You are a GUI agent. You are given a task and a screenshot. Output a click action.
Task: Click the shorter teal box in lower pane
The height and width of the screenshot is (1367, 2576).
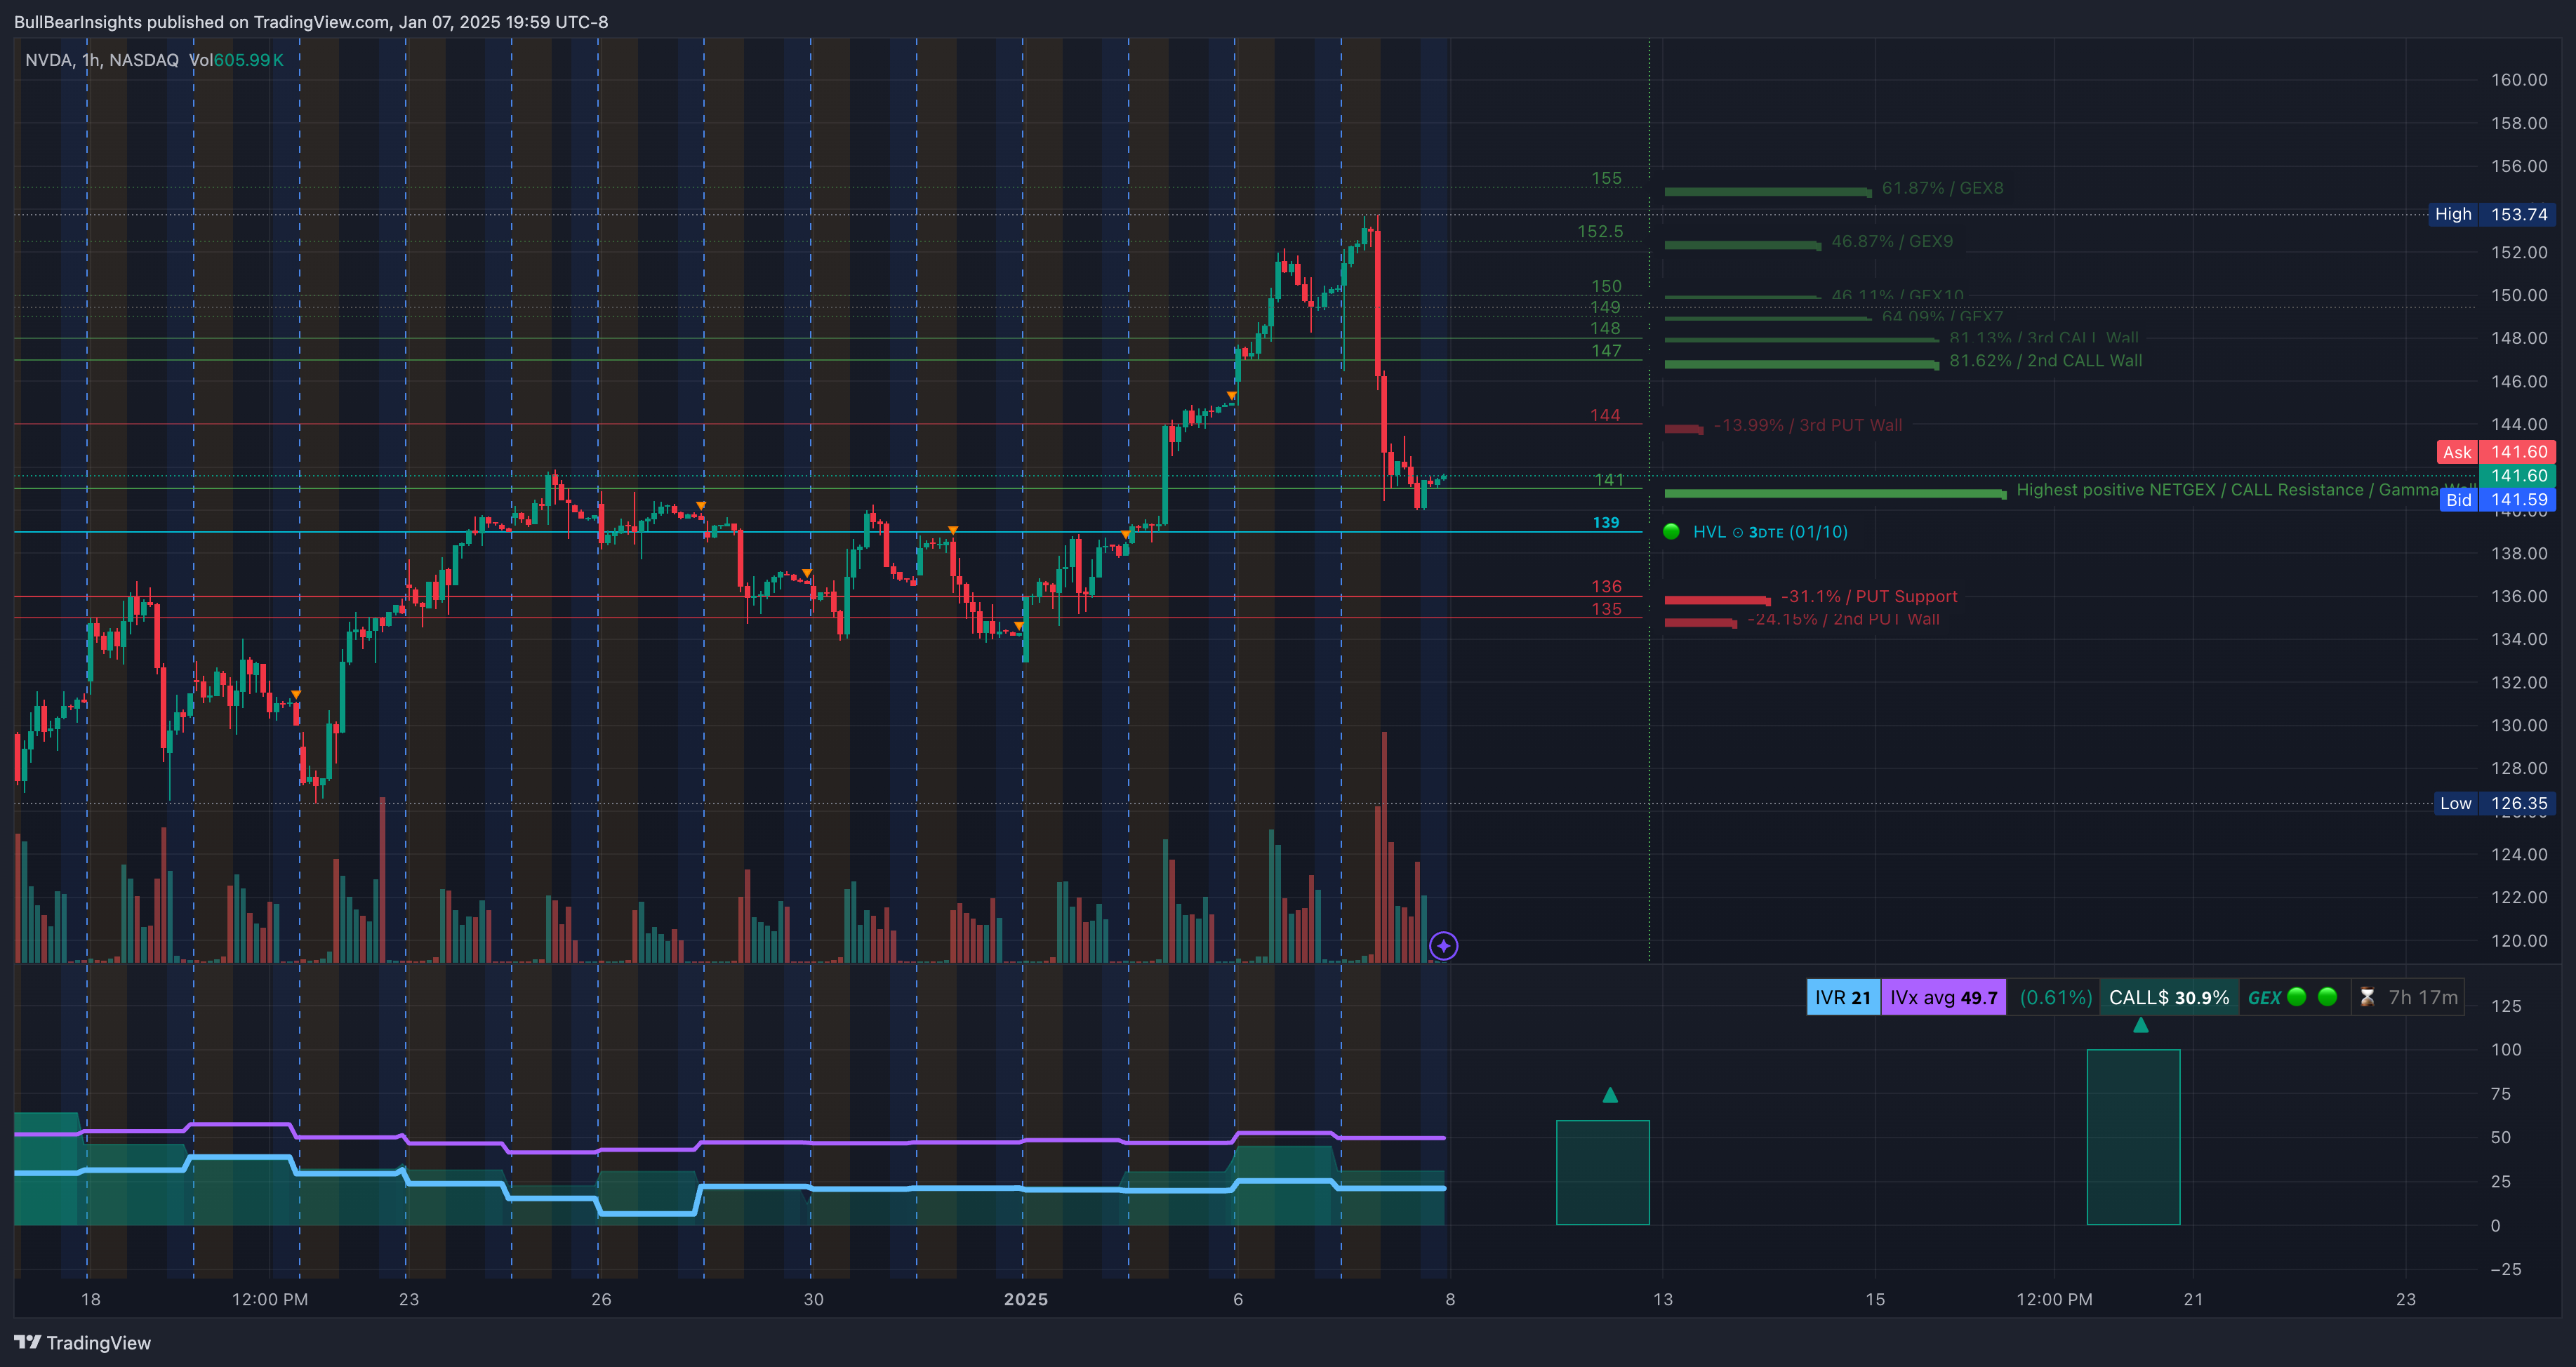pos(1603,1172)
